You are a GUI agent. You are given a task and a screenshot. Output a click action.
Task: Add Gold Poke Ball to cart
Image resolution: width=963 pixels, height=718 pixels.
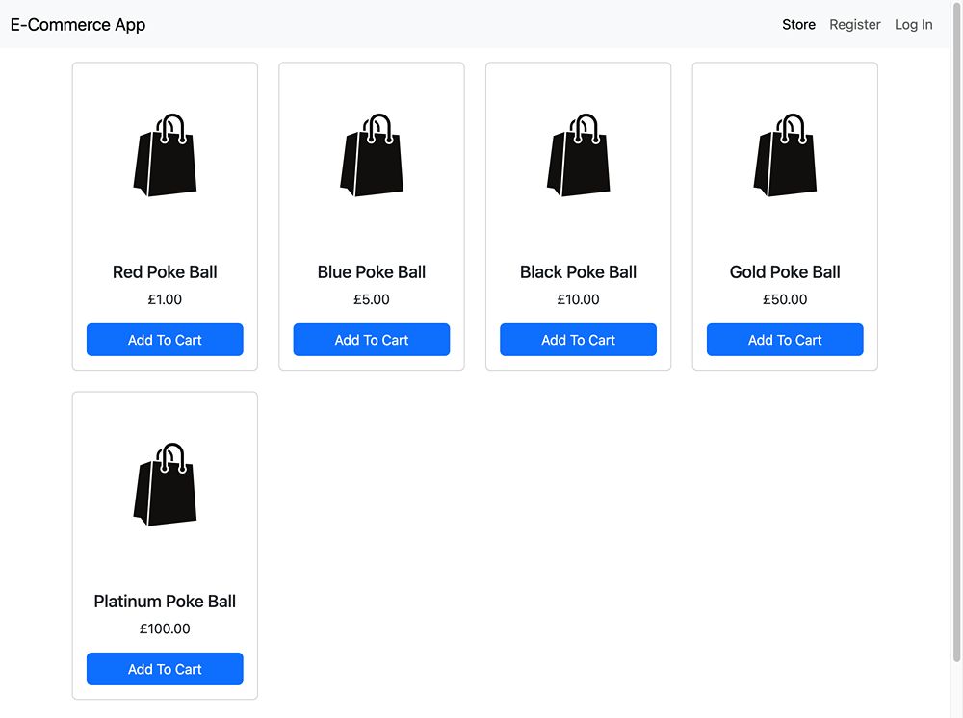(x=785, y=340)
